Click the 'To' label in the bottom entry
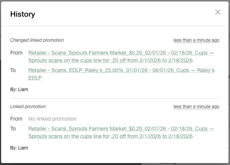The height and width of the screenshot is (165, 230). (x=13, y=129)
